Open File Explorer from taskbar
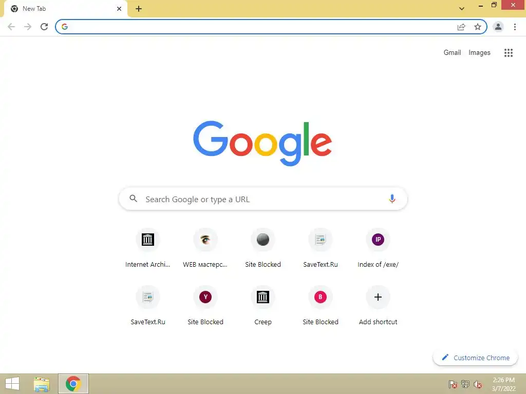The width and height of the screenshot is (526, 394). pos(42,384)
